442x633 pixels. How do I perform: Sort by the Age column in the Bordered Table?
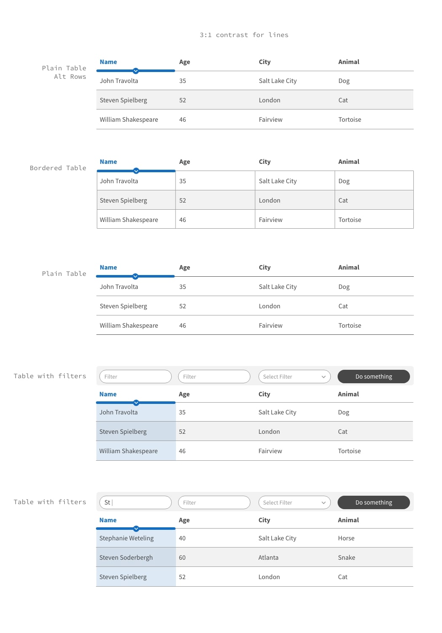tap(184, 162)
